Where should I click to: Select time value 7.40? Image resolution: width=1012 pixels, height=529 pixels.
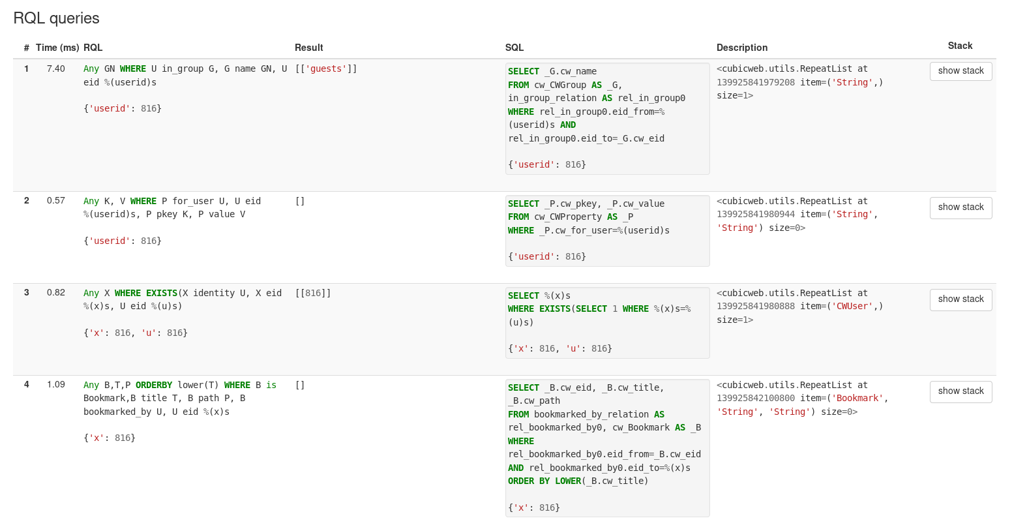click(x=56, y=68)
